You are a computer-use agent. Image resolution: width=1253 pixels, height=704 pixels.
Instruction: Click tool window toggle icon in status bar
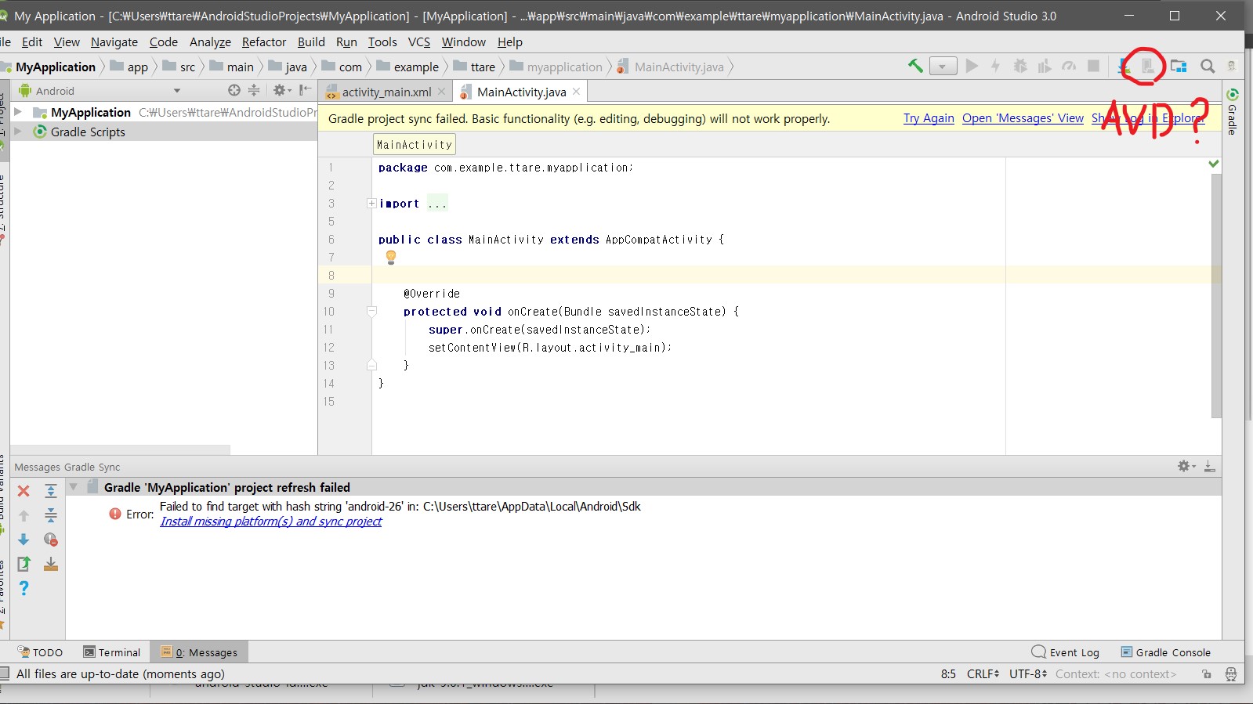click(x=5, y=673)
